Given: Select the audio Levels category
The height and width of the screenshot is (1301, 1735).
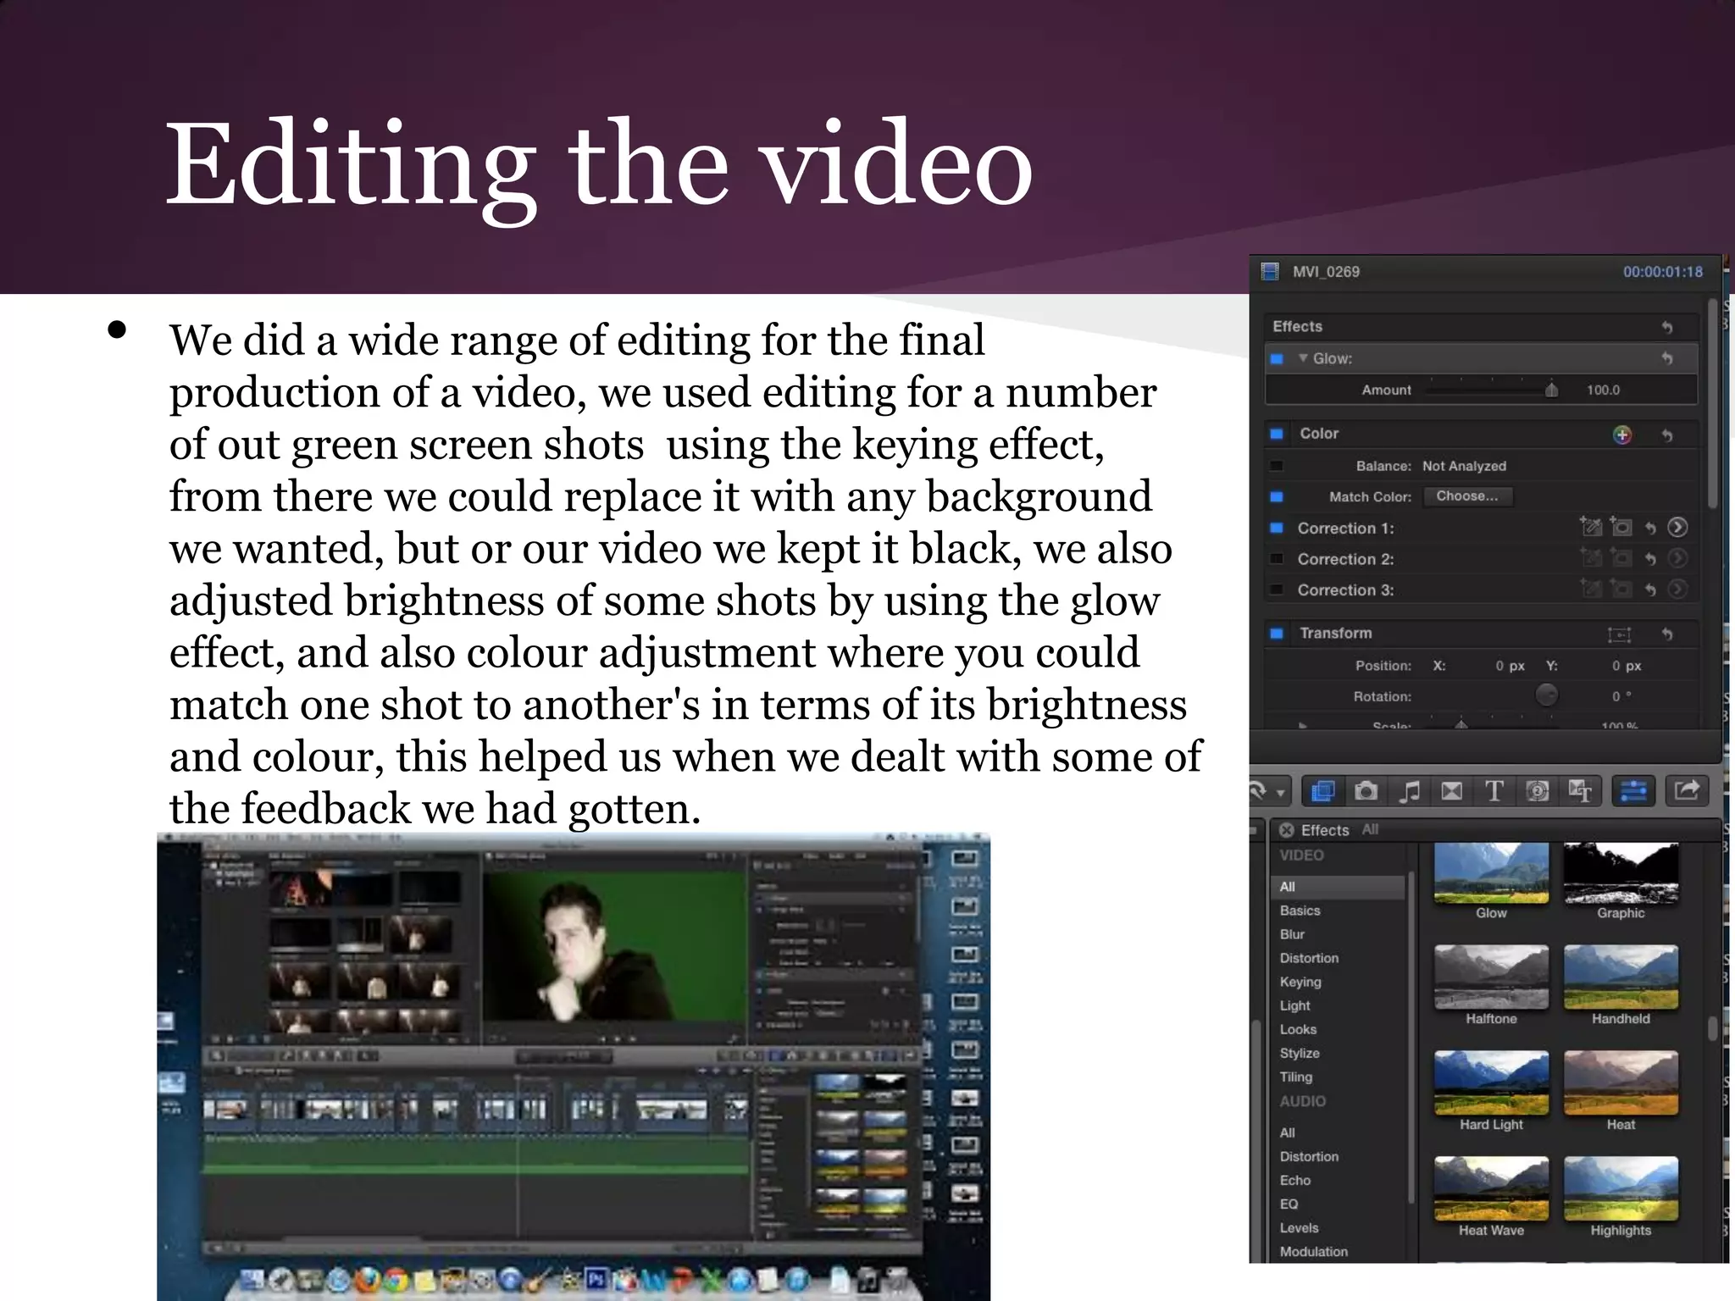Looking at the screenshot, I should pyautogui.click(x=1299, y=1227).
